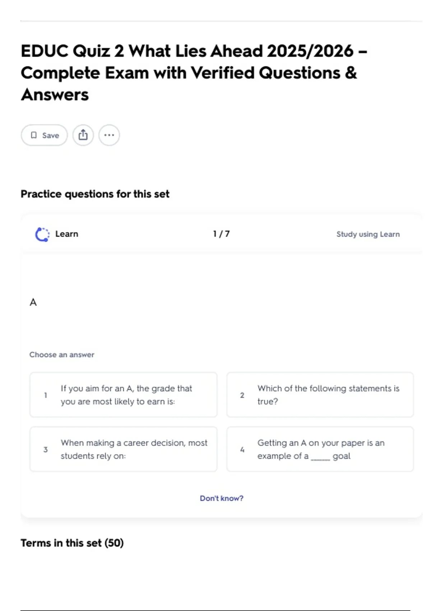
Task: Click the number 1 badge on first answer
Action: click(x=46, y=395)
